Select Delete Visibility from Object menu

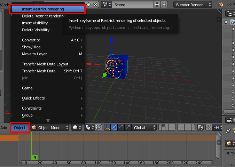[48, 30]
